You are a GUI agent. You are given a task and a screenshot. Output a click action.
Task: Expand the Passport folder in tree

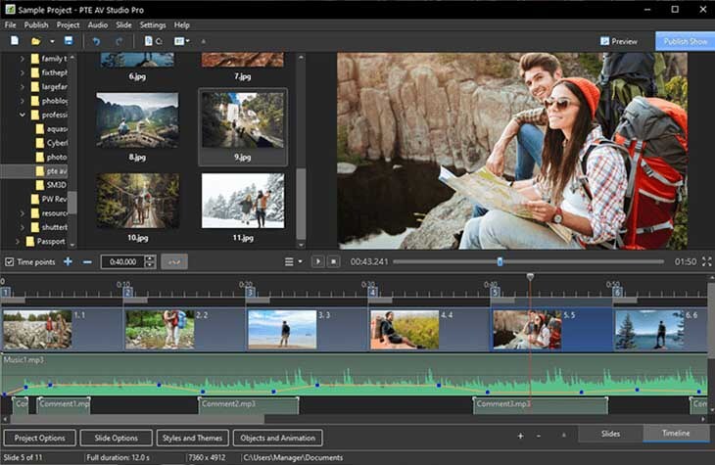[x=16, y=240]
